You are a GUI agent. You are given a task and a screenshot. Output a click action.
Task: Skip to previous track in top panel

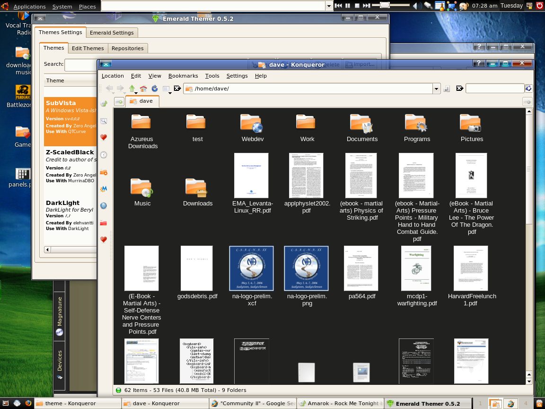[x=338, y=6]
